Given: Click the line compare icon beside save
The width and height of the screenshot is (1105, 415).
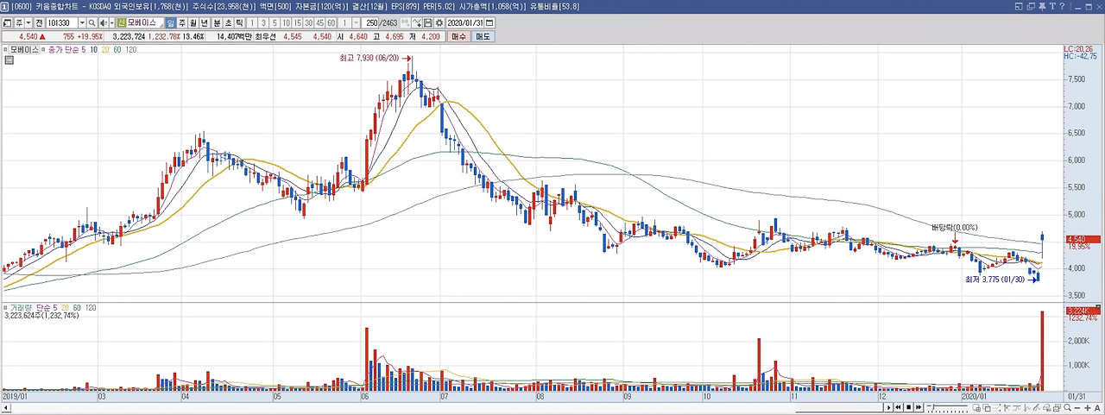Looking at the screenshot, I should click(416, 22).
